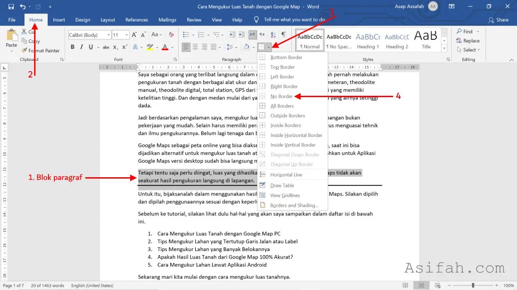Open the font name dropdown
The image size is (517, 290).
pos(109,35)
